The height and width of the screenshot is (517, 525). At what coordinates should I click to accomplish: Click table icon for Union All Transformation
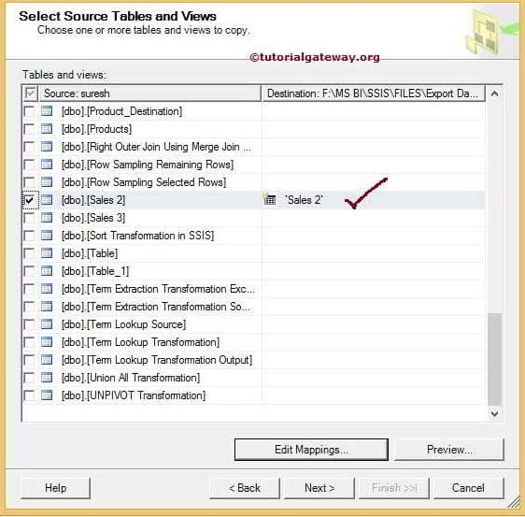47,378
